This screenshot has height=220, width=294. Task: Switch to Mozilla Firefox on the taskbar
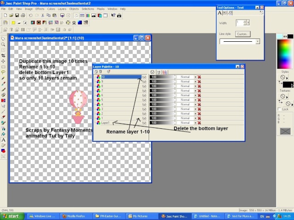pos(76,216)
